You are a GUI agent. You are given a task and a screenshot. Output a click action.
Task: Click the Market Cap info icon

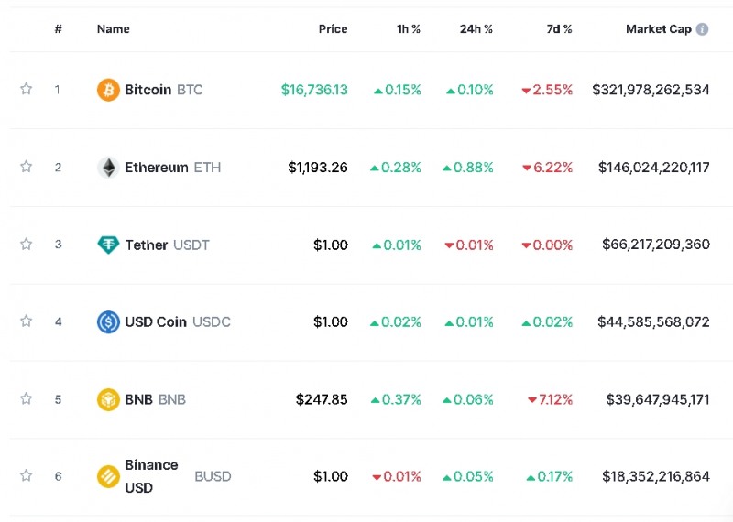(x=703, y=29)
